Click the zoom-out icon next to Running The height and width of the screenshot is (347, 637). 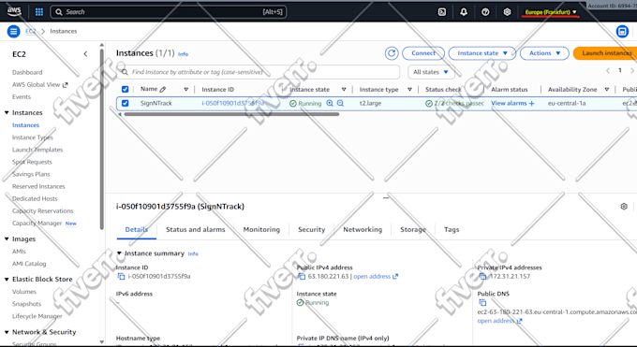click(340, 103)
